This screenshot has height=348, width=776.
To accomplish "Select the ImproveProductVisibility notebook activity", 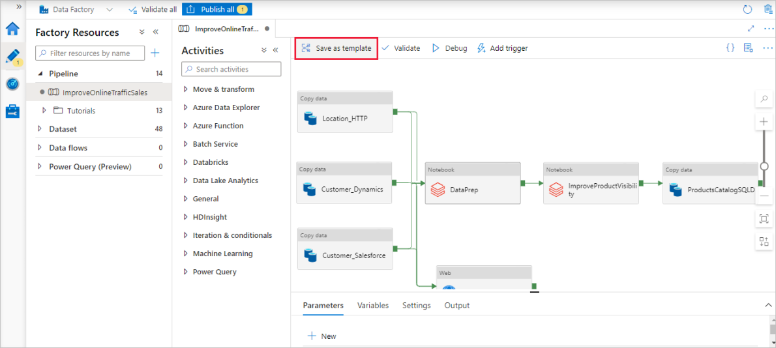I will [591, 183].
